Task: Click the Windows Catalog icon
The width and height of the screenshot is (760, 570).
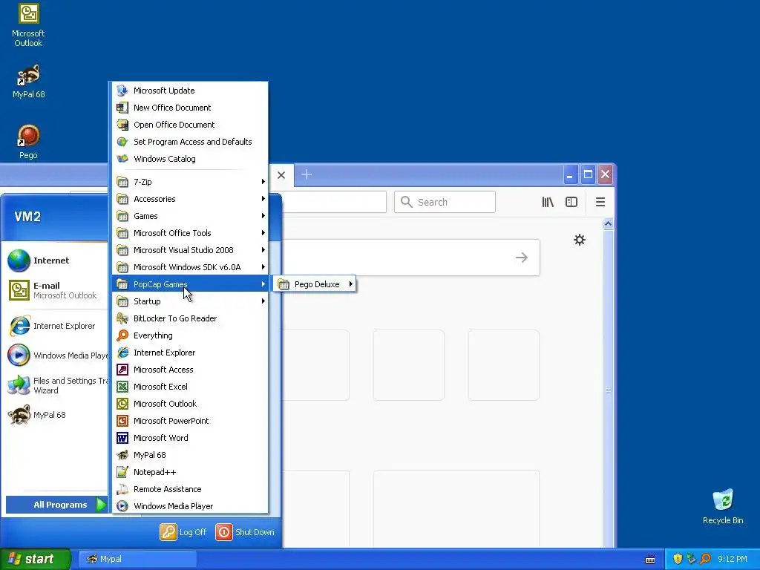Action: point(122,159)
